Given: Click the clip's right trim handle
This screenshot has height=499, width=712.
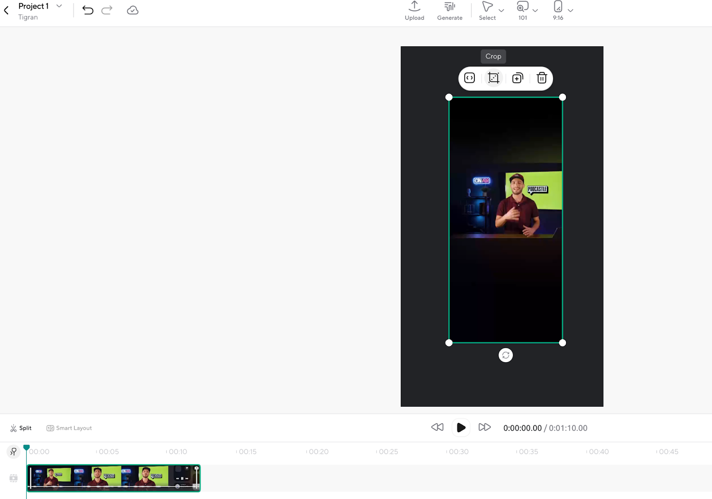Looking at the screenshot, I should (x=197, y=478).
